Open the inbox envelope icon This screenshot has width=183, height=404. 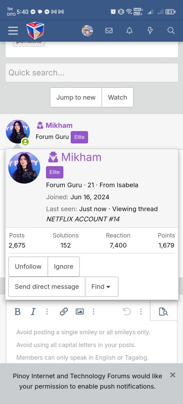tap(109, 31)
